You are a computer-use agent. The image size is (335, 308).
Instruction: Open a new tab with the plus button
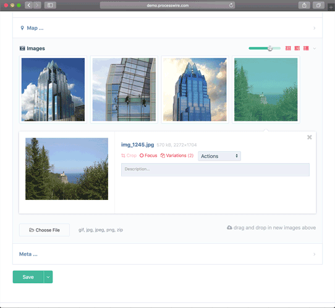tap(331, 7)
